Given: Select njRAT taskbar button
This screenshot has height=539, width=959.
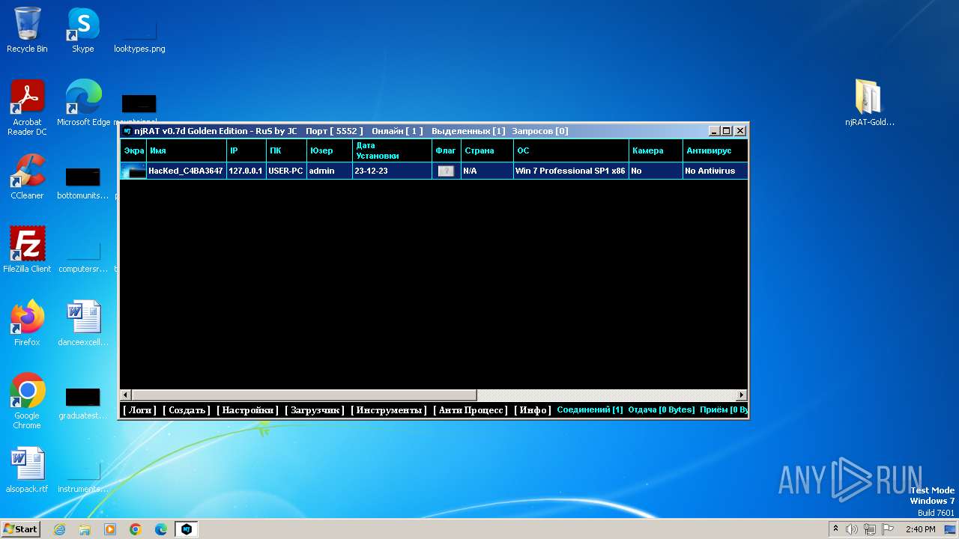Looking at the screenshot, I should (x=187, y=529).
